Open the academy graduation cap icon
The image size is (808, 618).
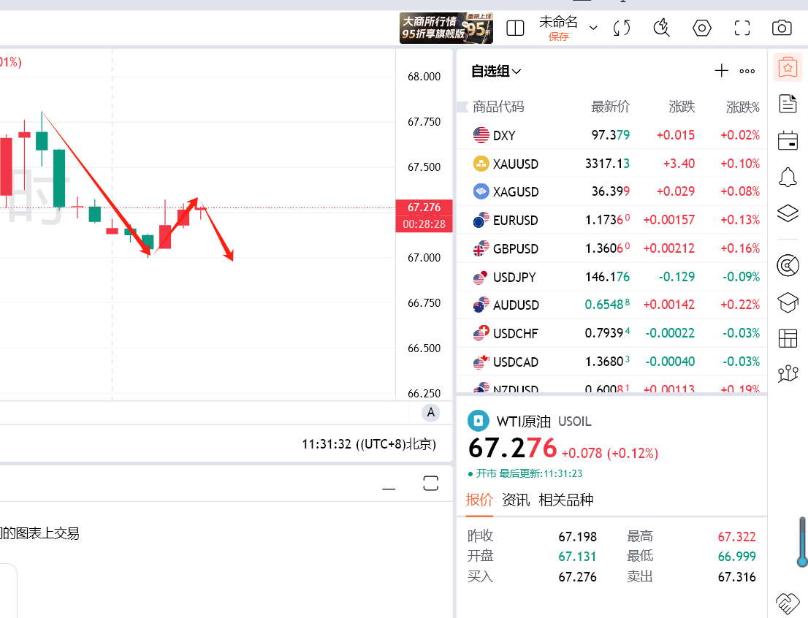click(x=788, y=302)
